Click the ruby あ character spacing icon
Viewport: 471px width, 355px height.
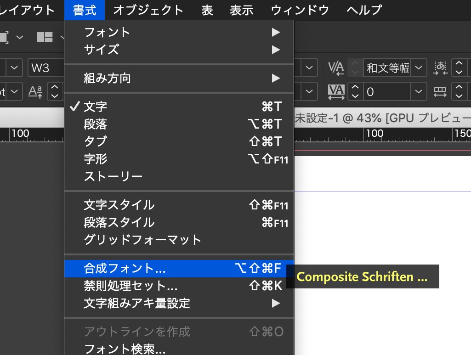440,68
